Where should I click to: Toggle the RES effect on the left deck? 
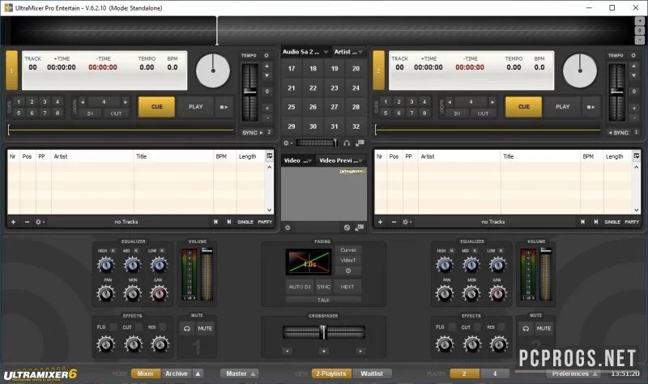[x=163, y=327]
